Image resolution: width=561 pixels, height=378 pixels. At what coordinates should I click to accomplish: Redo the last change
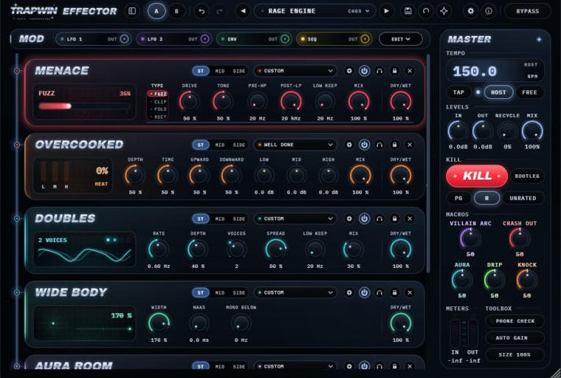pos(219,11)
